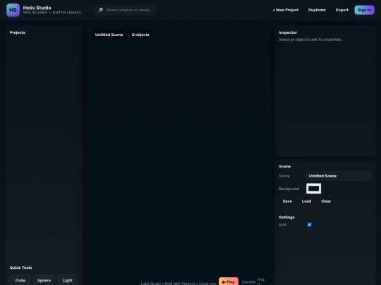Click the Projects panel heading

(x=18, y=32)
